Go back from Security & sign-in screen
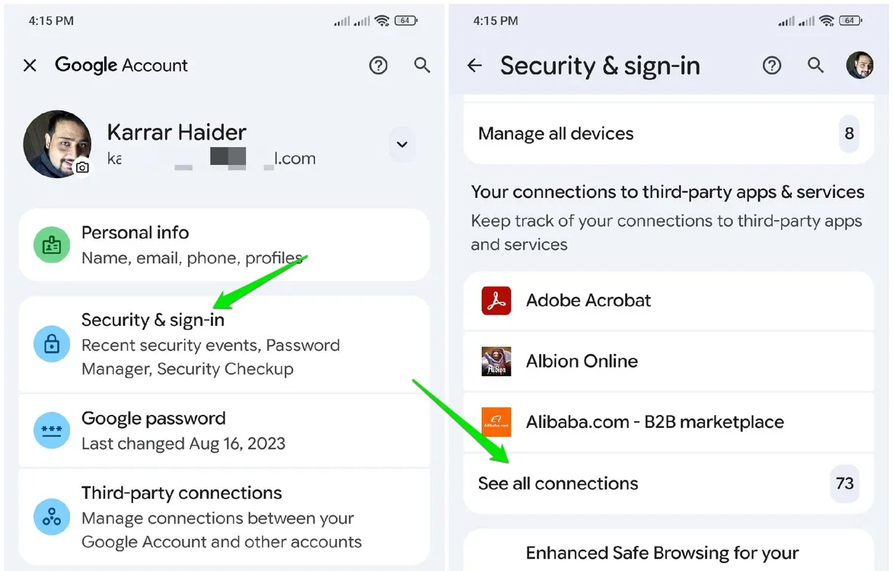The height and width of the screenshot is (571, 893). (474, 65)
